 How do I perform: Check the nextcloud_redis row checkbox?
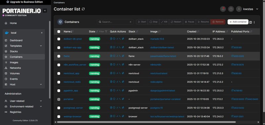[59, 82]
